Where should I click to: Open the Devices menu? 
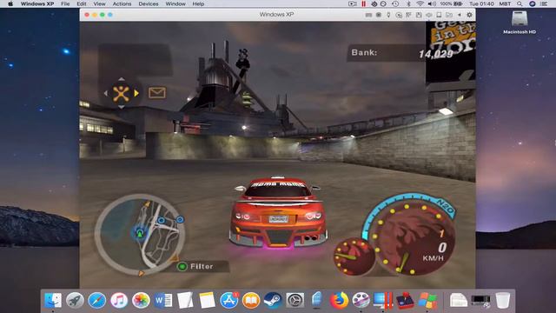pyautogui.click(x=149, y=3)
